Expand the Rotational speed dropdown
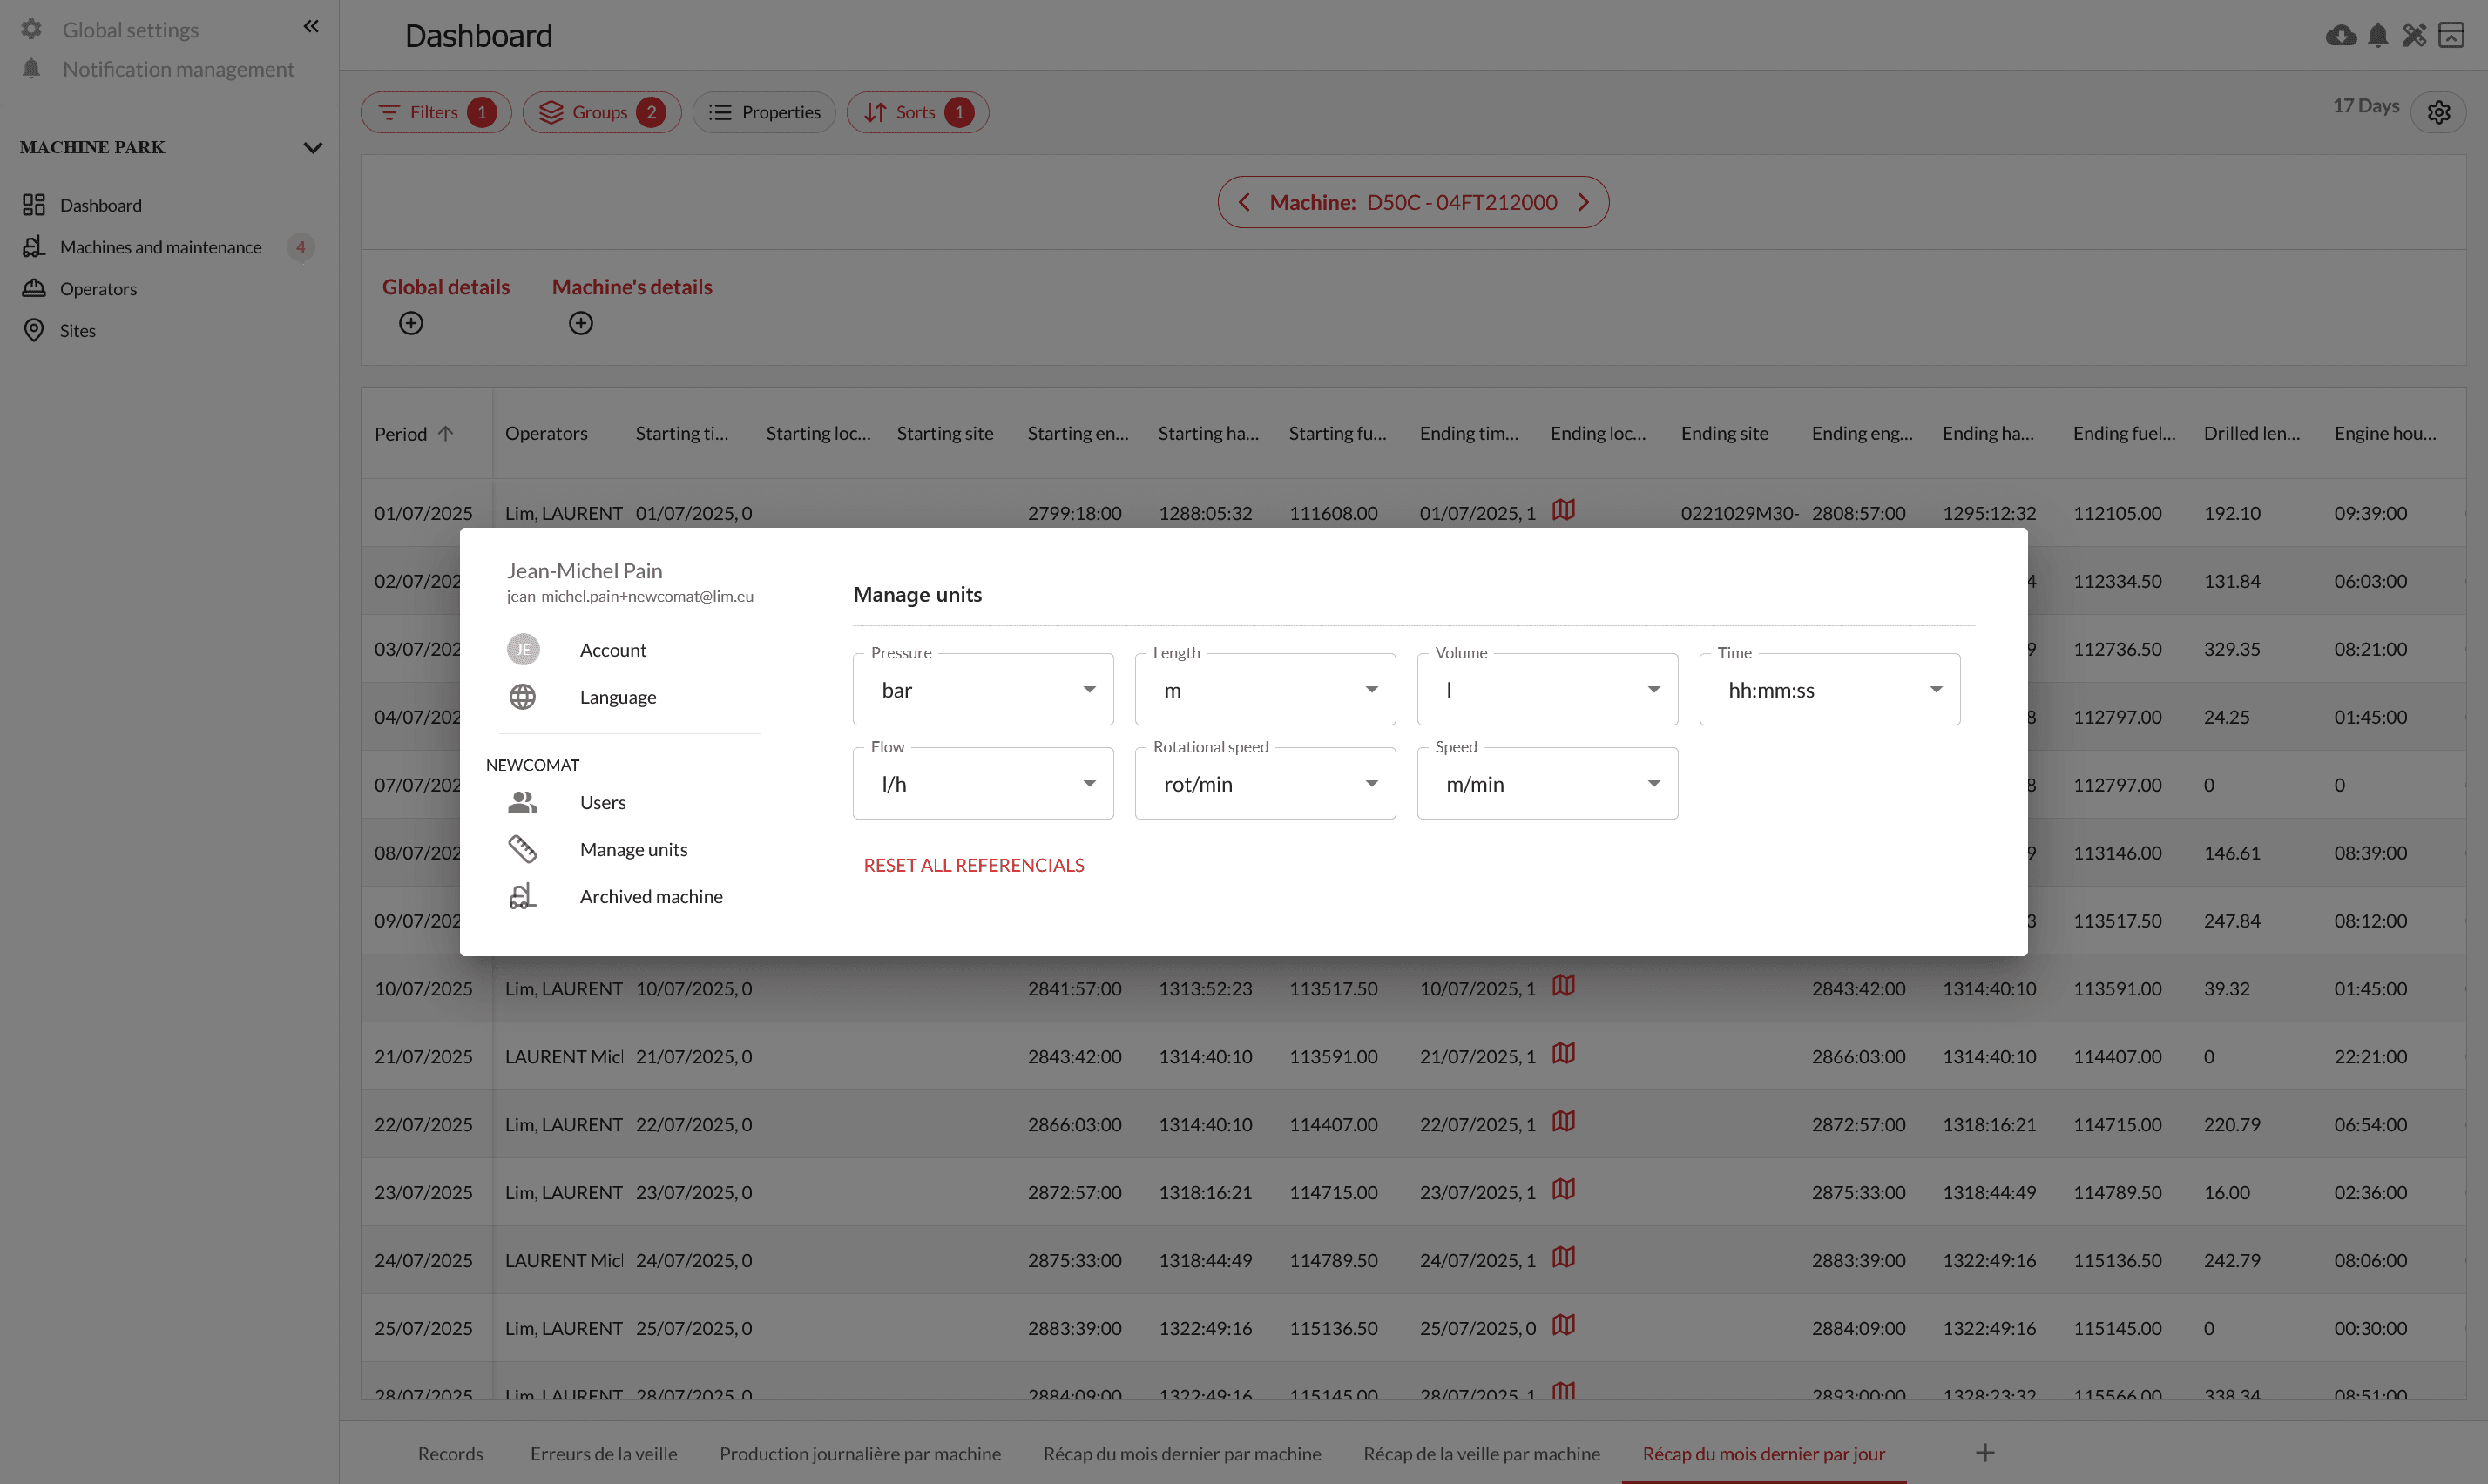2488x1484 pixels. [1265, 784]
